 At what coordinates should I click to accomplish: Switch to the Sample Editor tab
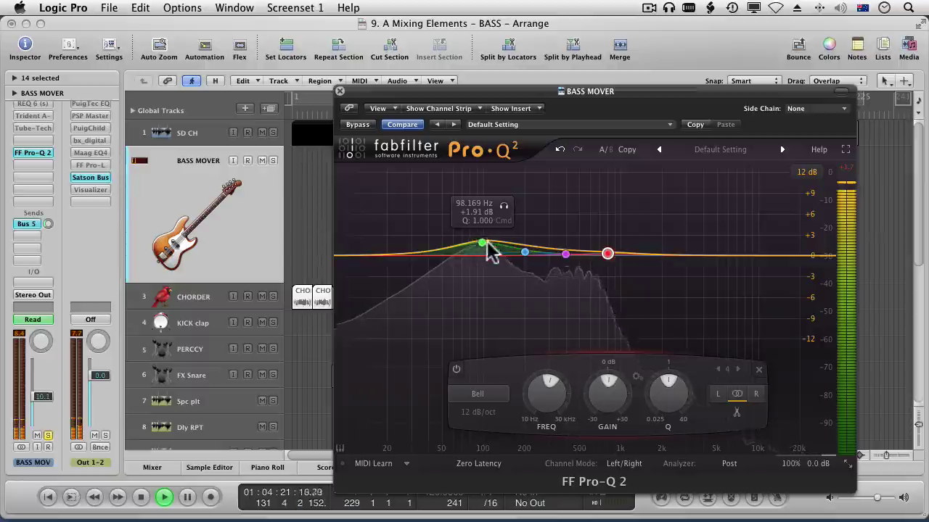point(209,468)
